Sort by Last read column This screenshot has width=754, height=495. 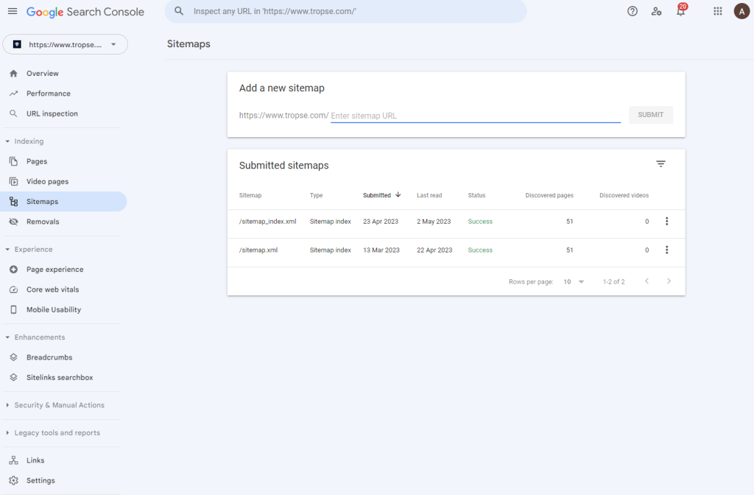[429, 195]
